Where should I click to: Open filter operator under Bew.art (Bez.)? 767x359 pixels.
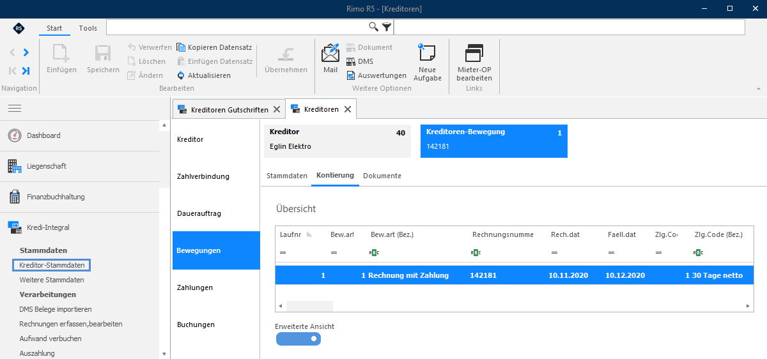pos(375,253)
